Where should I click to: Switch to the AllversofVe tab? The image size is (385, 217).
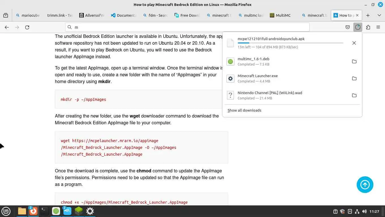(x=92, y=15)
